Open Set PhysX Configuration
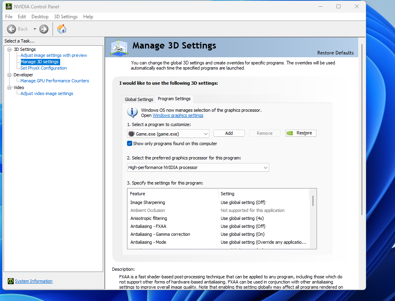This screenshot has width=395, height=301. click(x=43, y=68)
